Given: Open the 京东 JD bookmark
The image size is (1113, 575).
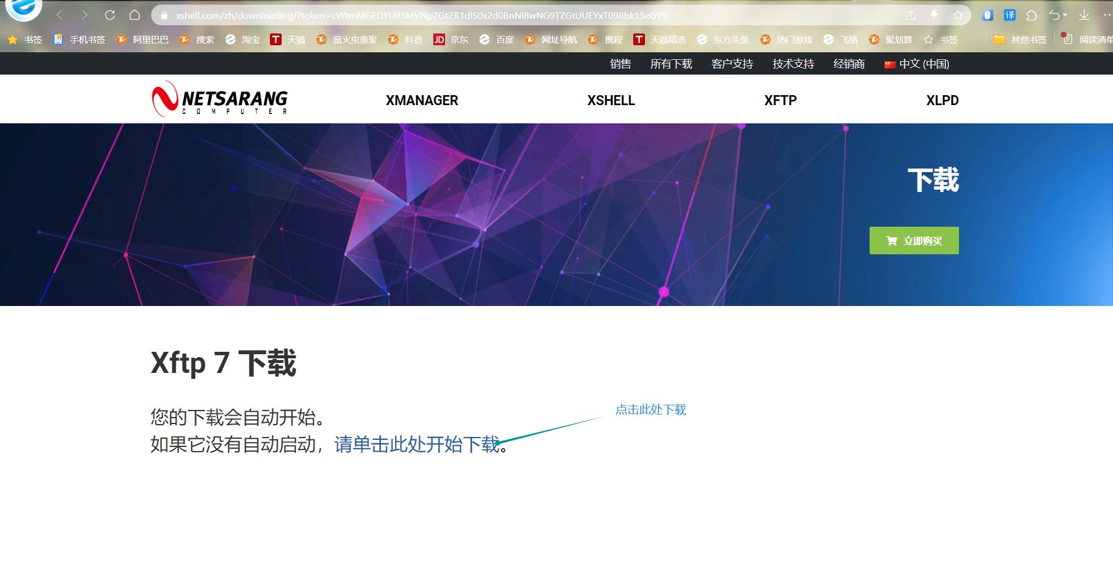Looking at the screenshot, I should tap(451, 39).
